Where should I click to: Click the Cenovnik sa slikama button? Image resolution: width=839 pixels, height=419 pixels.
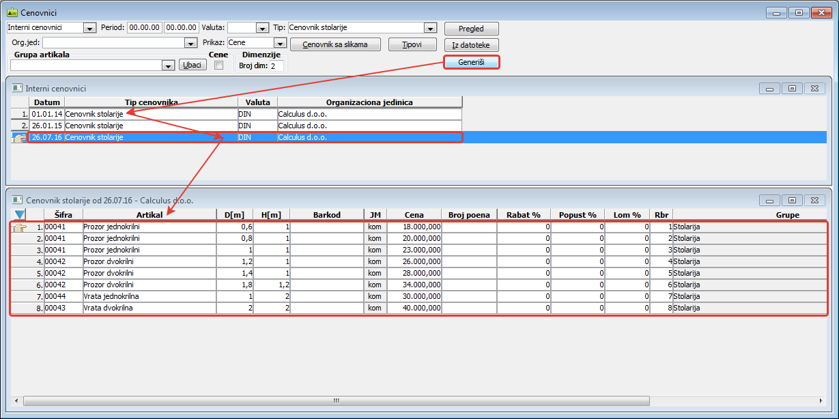tap(335, 44)
